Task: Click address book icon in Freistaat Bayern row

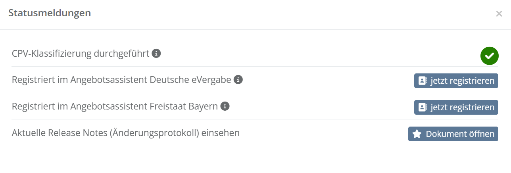Action: tap(423, 108)
